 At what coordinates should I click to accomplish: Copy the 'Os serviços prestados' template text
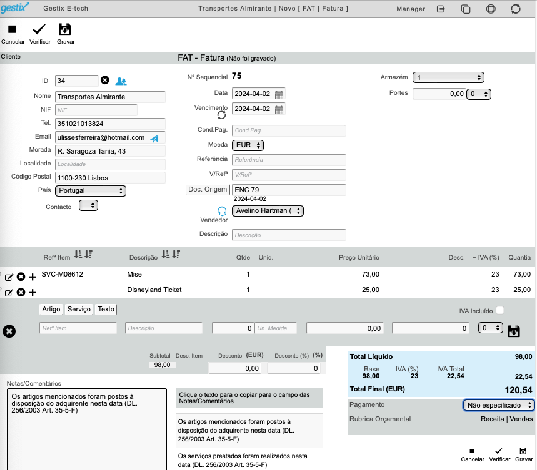click(x=249, y=461)
